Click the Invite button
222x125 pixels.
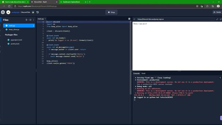click(x=217, y=12)
